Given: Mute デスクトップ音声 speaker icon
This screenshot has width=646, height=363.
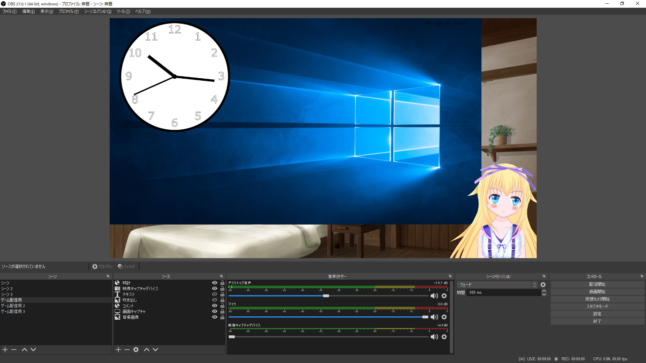Looking at the screenshot, I should point(434,296).
